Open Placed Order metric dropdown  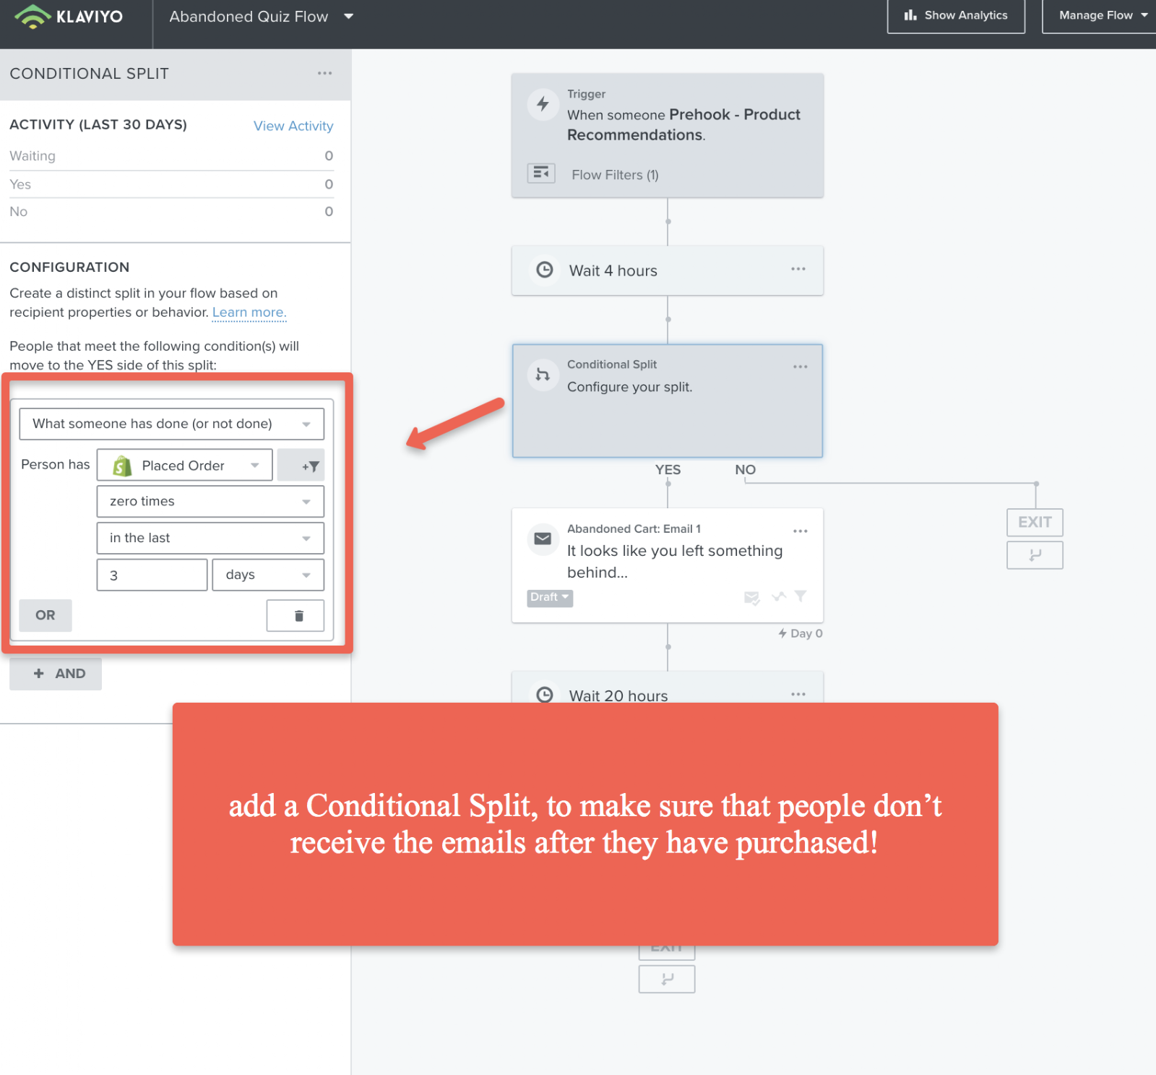[x=185, y=466]
